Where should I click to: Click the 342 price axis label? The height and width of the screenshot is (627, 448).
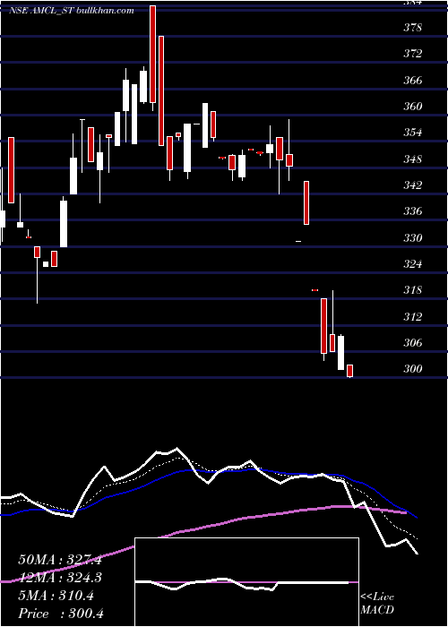click(413, 185)
